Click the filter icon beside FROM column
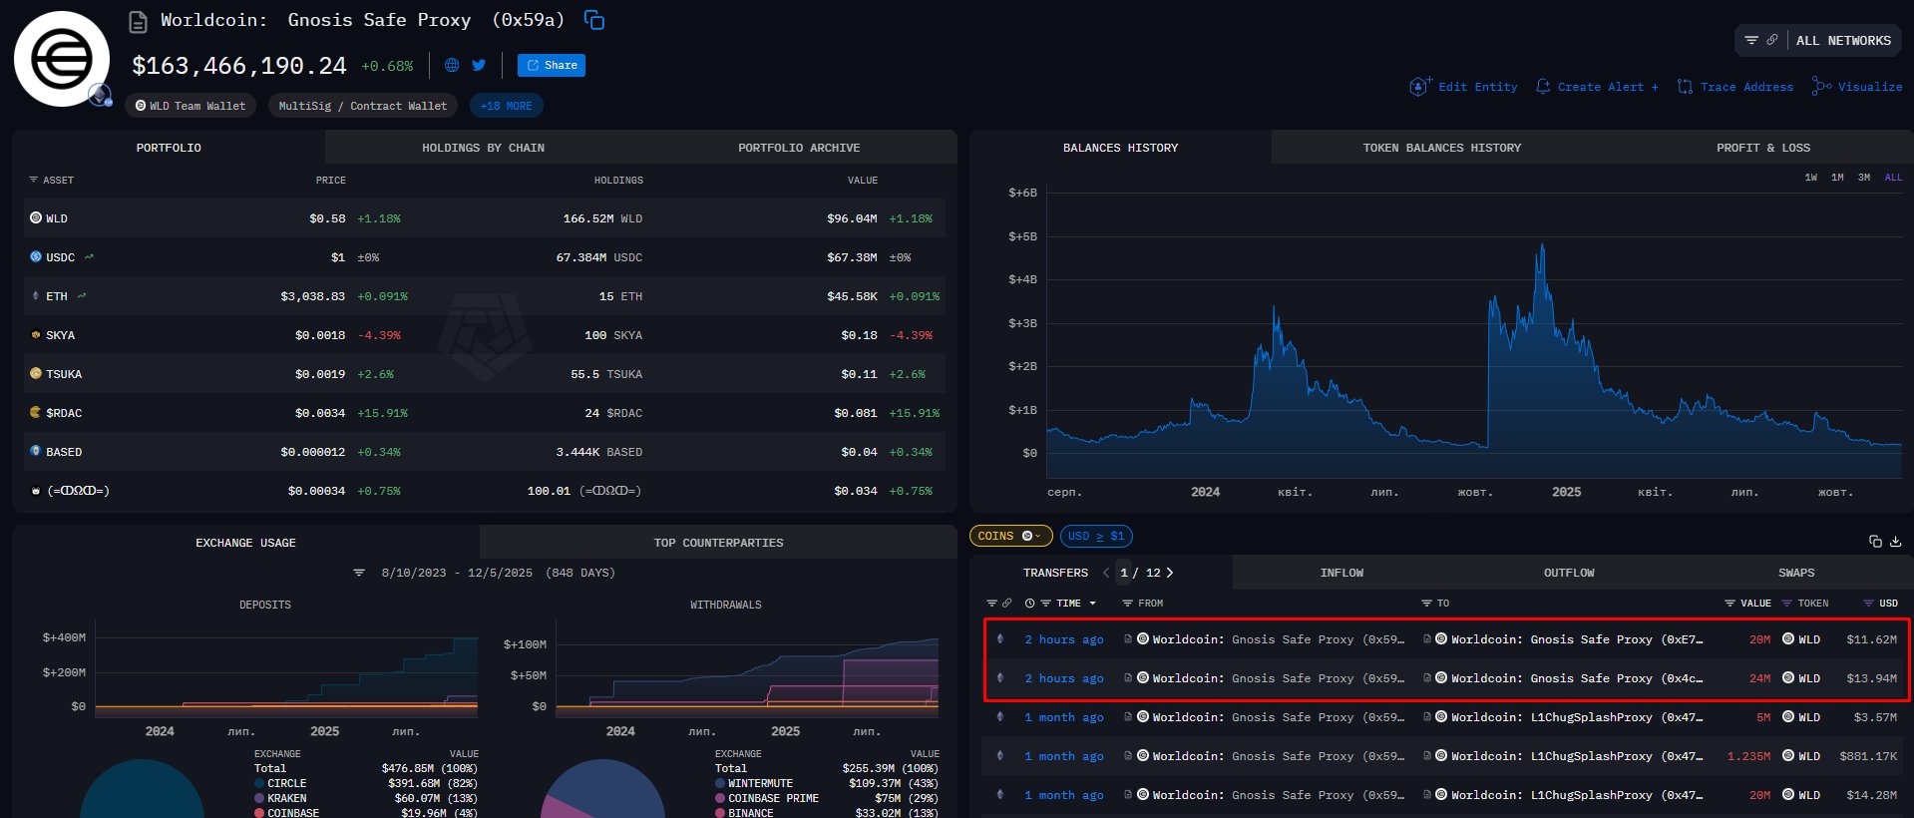 1127,604
